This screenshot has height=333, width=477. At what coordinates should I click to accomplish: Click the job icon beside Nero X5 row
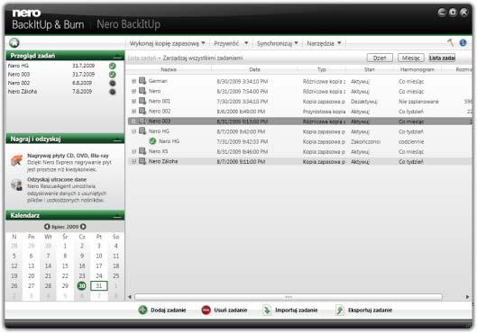[x=142, y=151]
